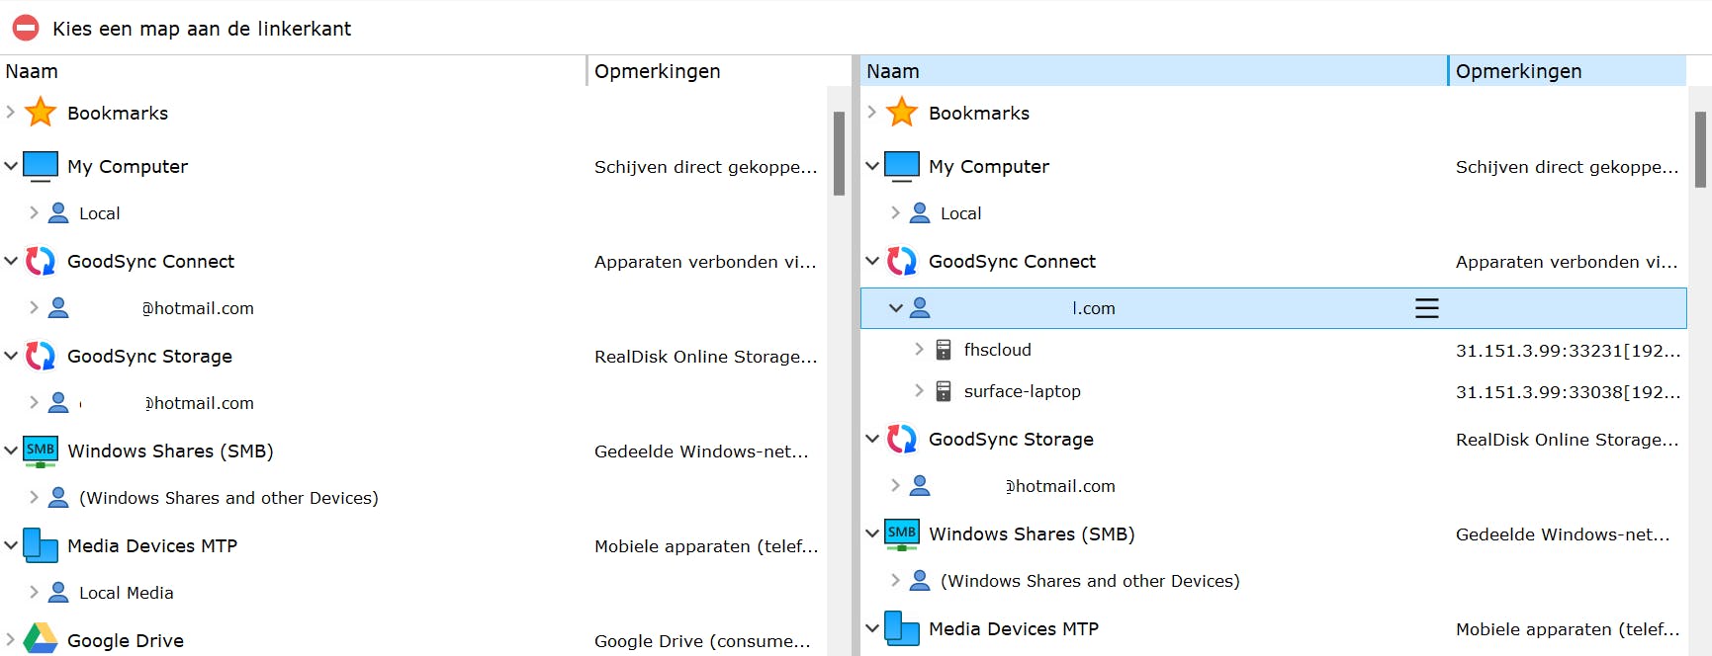Click the fhscloud server icon
Viewport: 1712px width, 656px height.
point(944,350)
